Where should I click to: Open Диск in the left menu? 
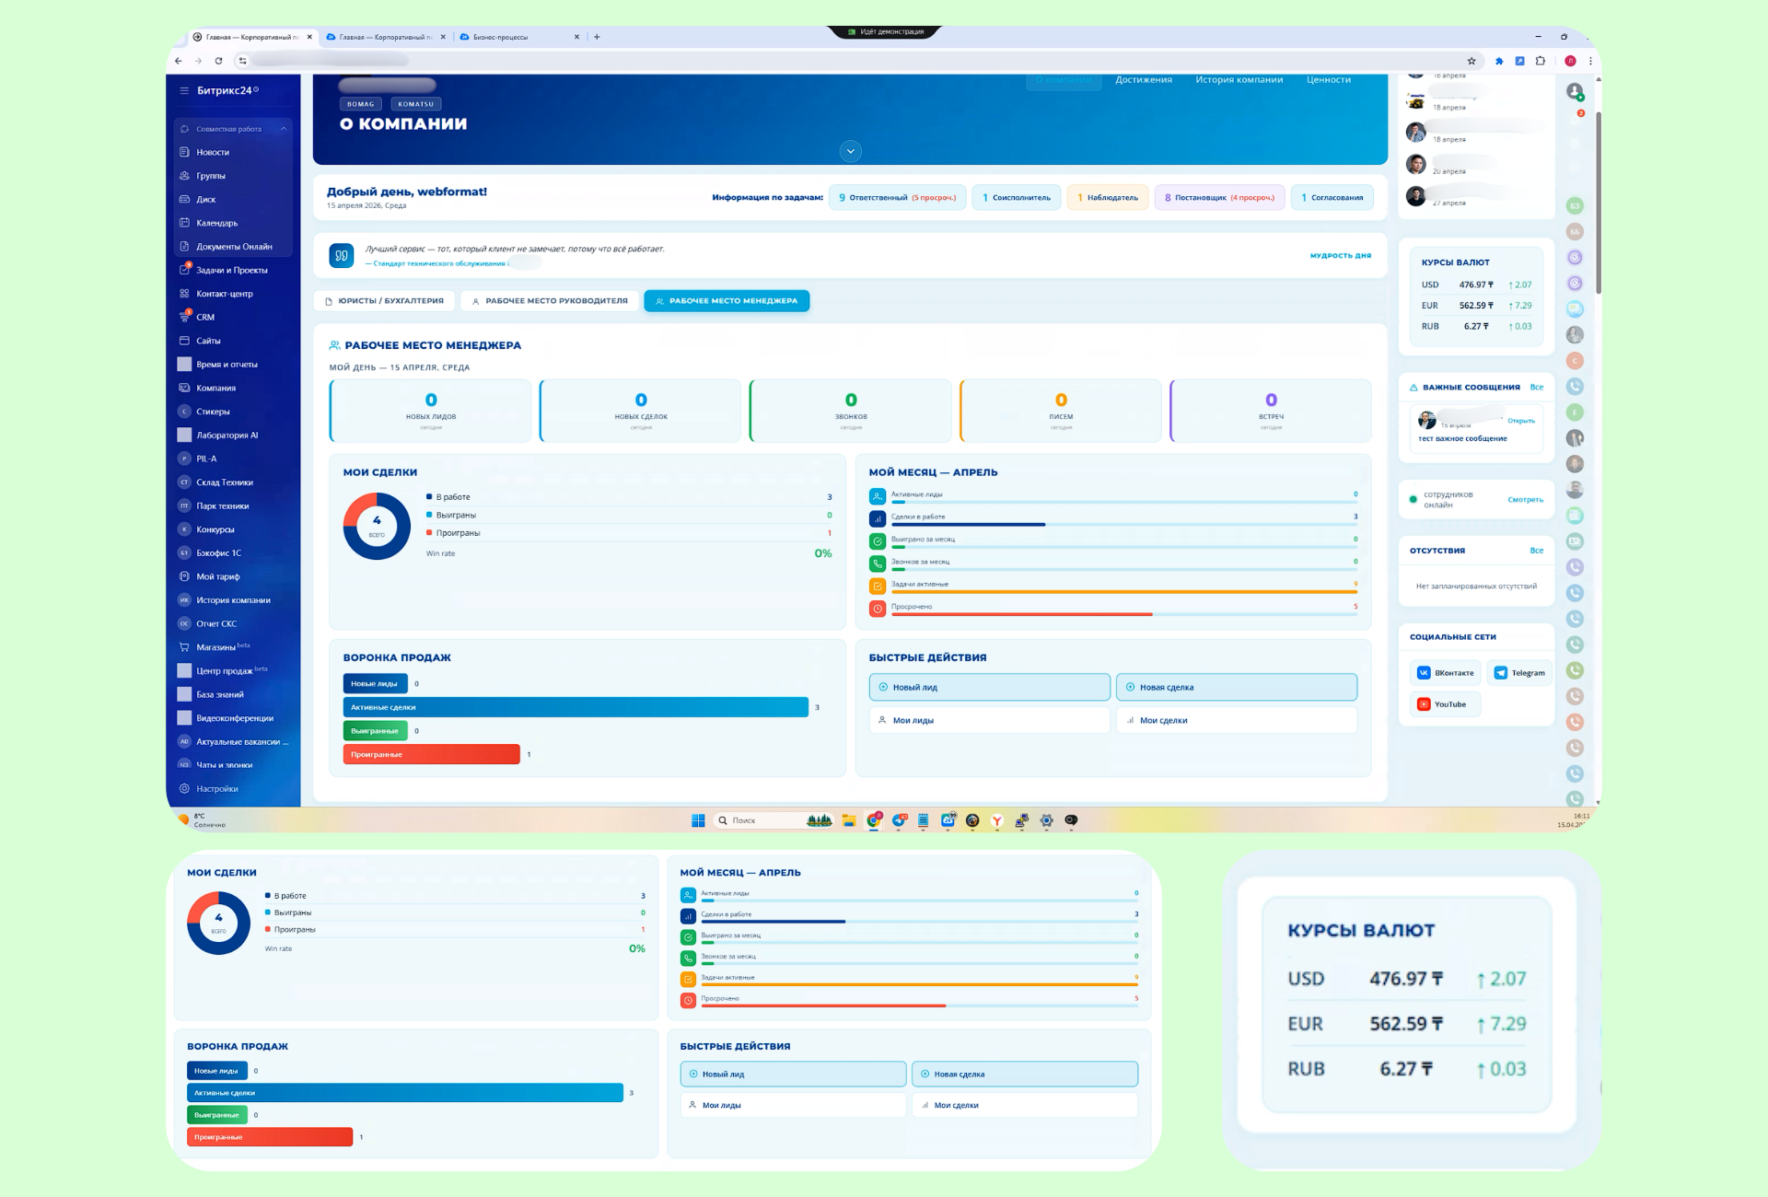point(205,200)
